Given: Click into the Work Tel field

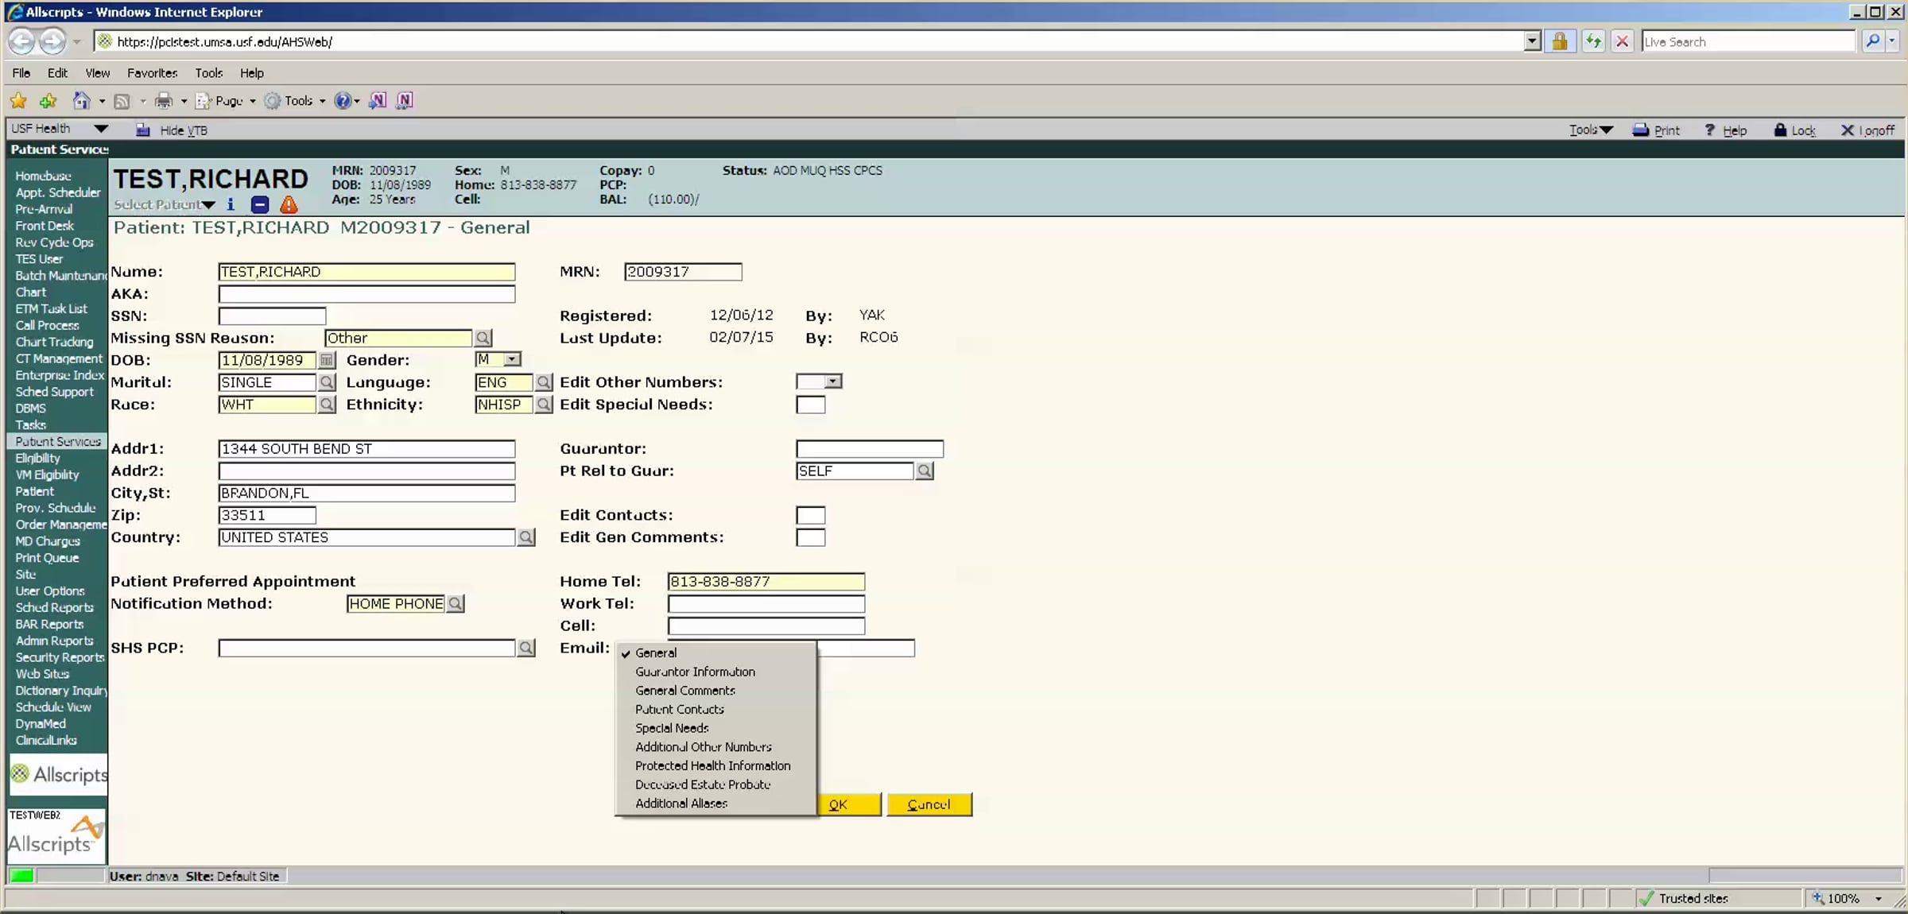Looking at the screenshot, I should point(766,604).
